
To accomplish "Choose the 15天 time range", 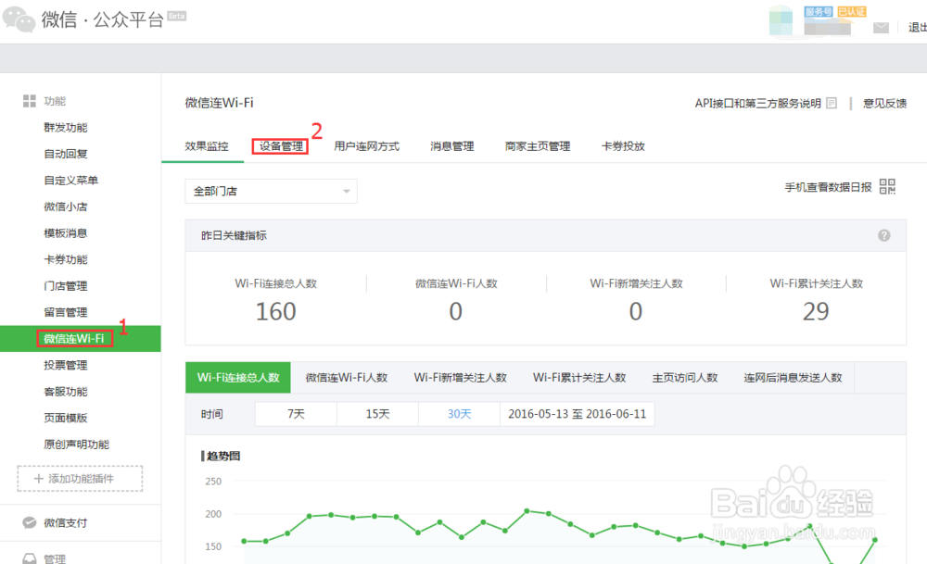I will click(x=378, y=414).
